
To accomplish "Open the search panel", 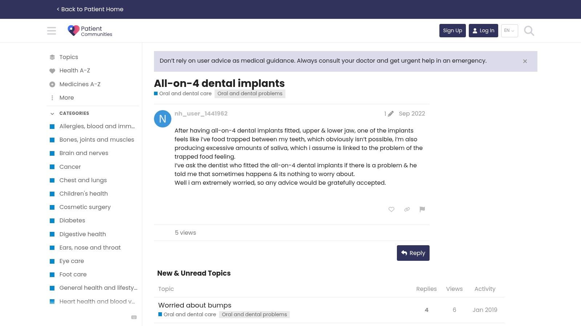I will coord(529,31).
